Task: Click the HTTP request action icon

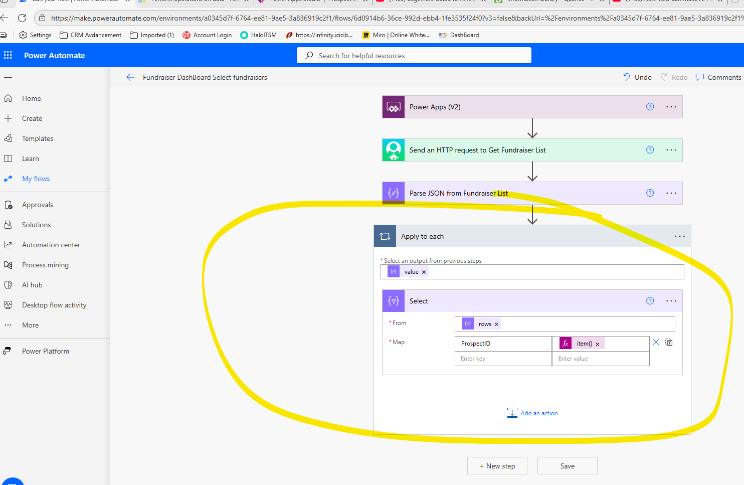Action: (x=394, y=150)
